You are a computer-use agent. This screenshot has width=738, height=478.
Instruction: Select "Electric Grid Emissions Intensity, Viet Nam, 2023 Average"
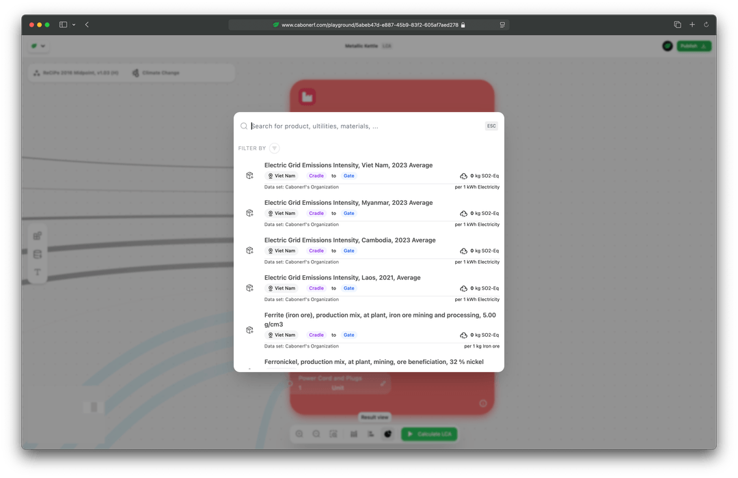point(348,165)
